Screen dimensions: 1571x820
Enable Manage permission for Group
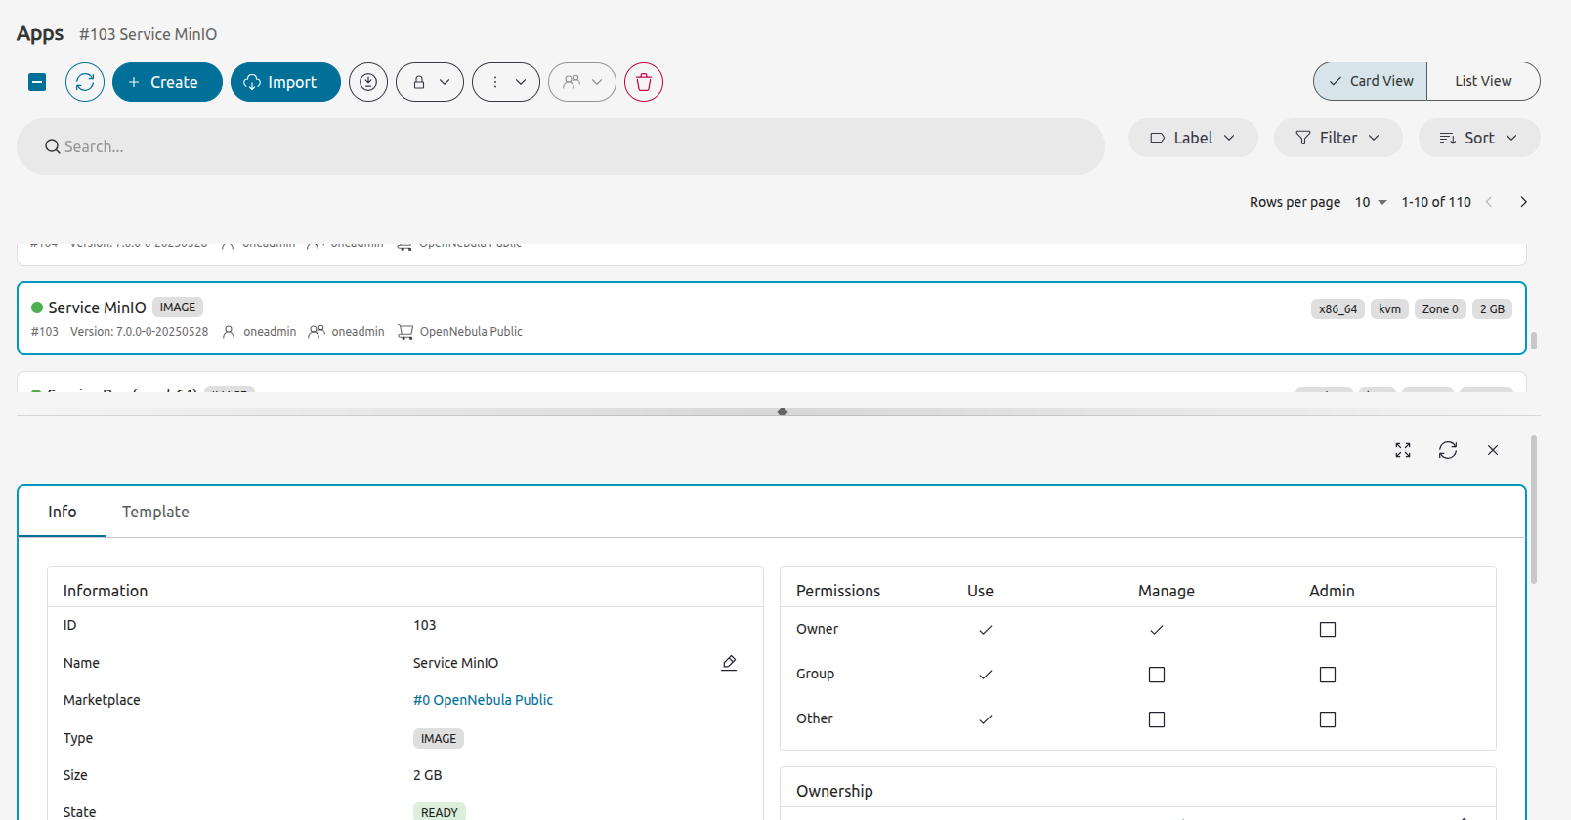[1157, 675]
